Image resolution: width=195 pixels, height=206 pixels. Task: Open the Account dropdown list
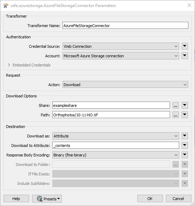click(121, 56)
